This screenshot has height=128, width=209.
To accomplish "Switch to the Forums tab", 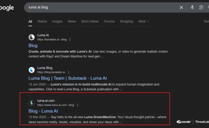I will pyautogui.click(x=109, y=21).
